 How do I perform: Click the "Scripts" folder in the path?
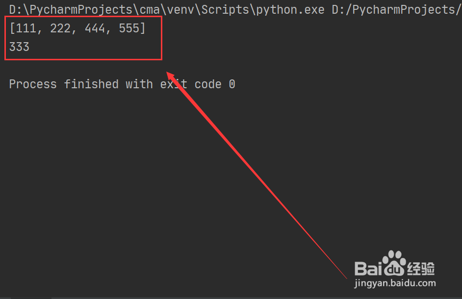(x=225, y=10)
